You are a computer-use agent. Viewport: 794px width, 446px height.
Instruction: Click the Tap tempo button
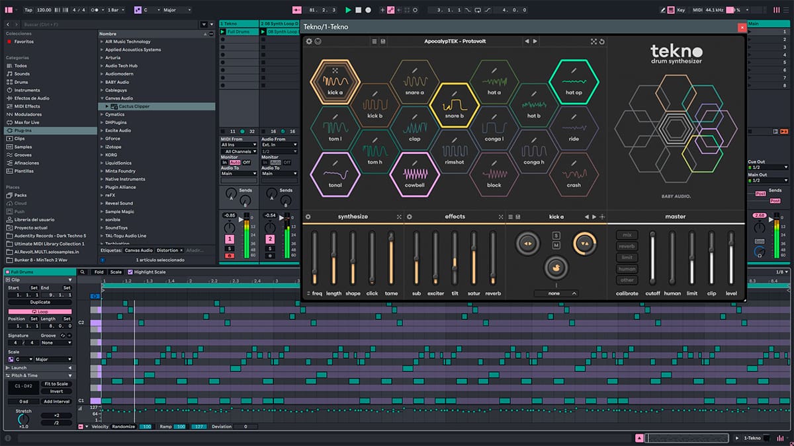[x=28, y=10]
